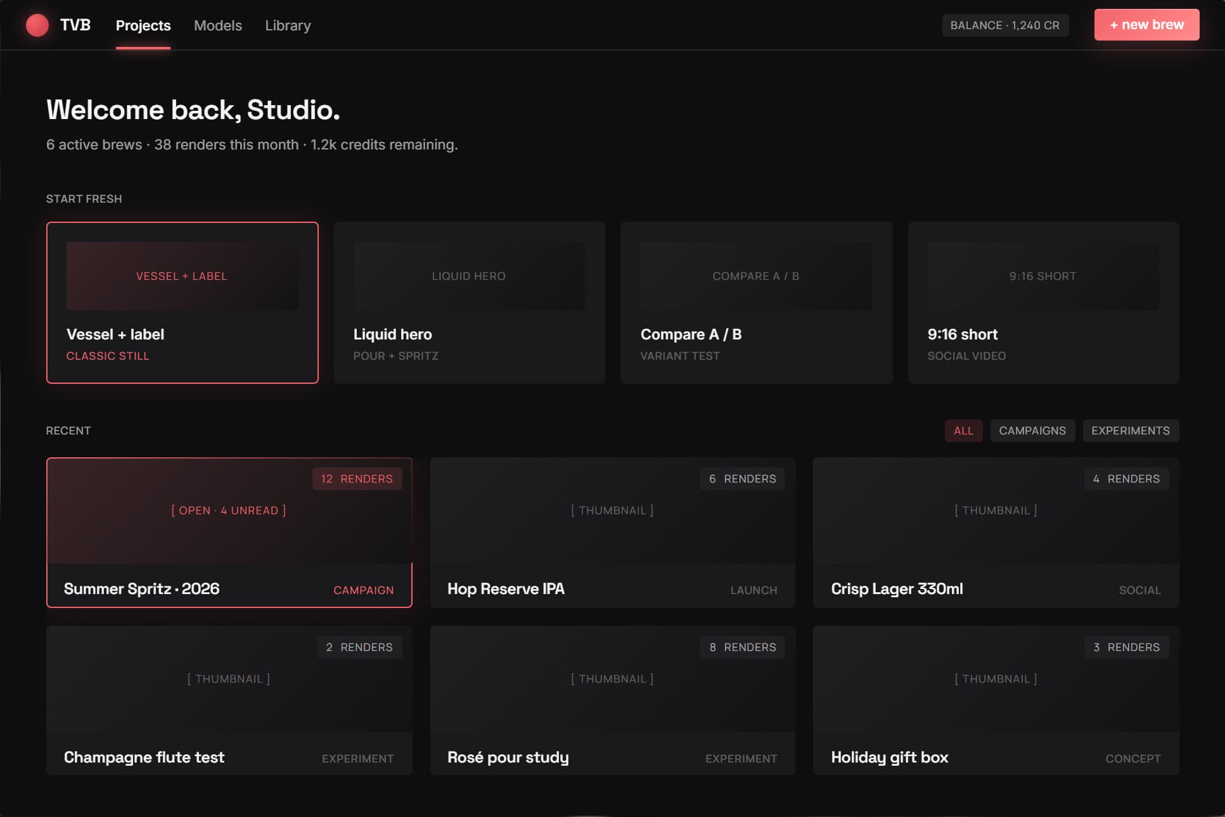
Task: Click the SOCIAL tag on Crisp Lager
Action: click(x=1139, y=590)
